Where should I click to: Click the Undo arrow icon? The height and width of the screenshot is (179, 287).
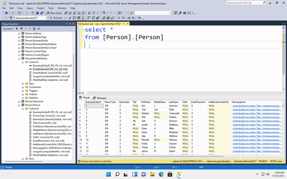pyautogui.click(x=104, y=13)
